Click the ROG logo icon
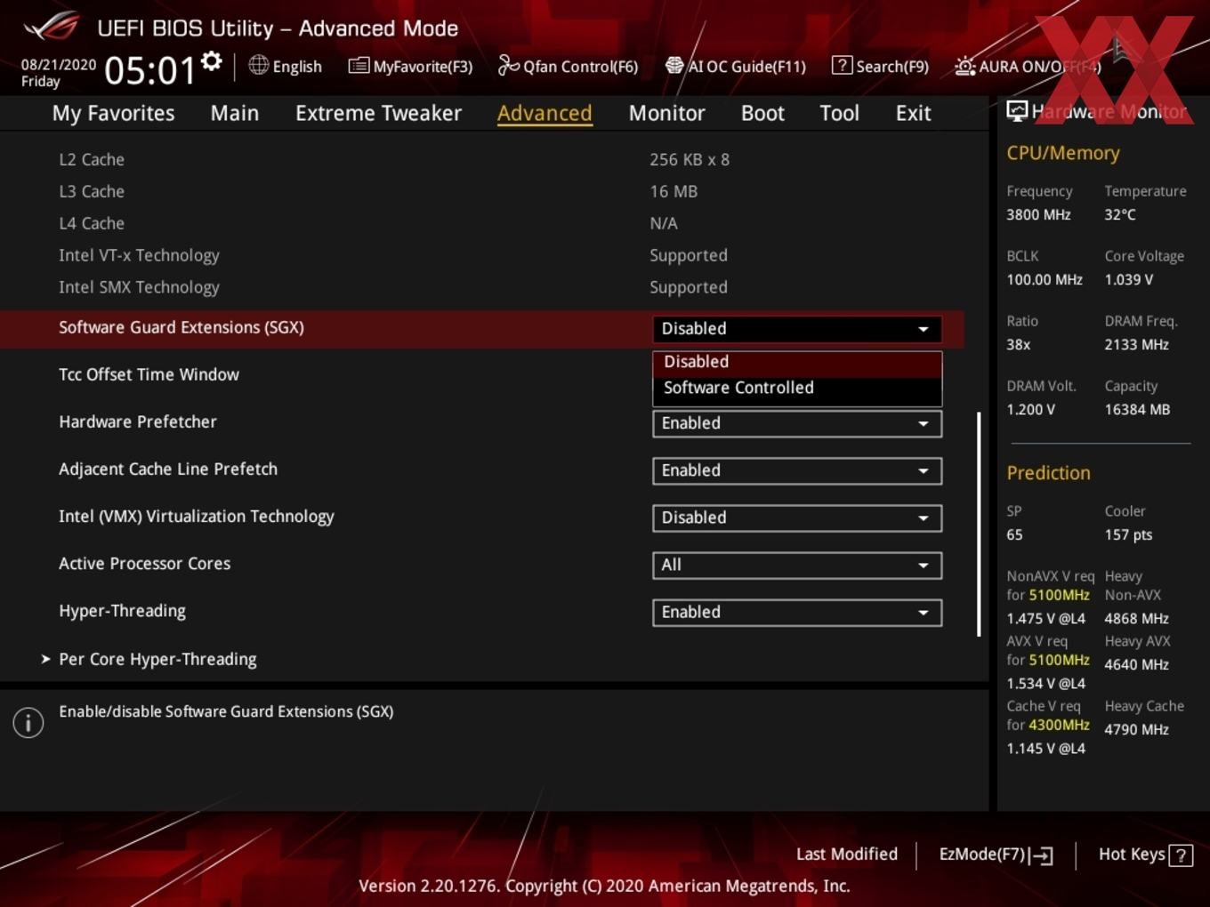The width and height of the screenshot is (1210, 907). click(52, 27)
